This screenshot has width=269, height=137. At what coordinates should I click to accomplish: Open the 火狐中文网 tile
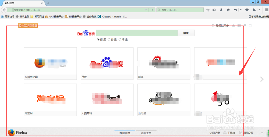coord(51,64)
